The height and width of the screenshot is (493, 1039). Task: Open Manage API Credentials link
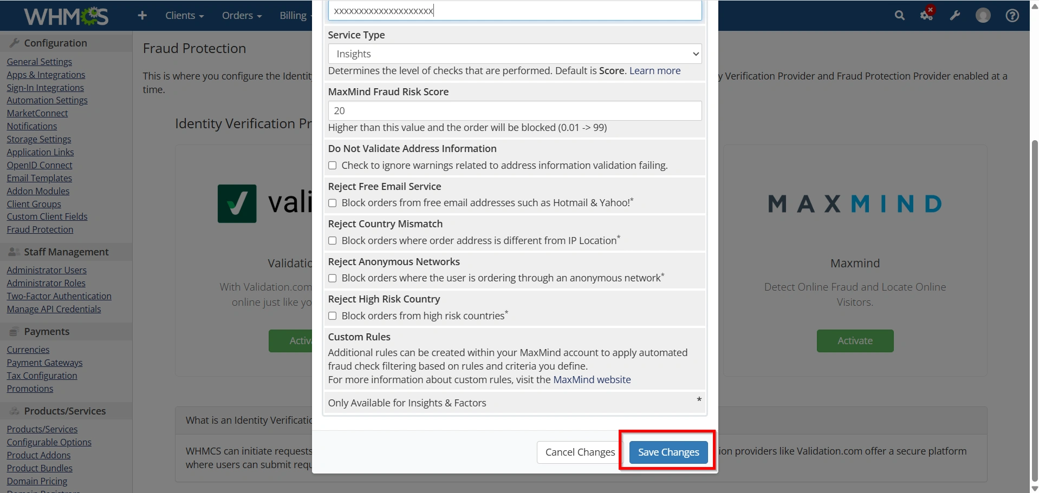tap(54, 309)
